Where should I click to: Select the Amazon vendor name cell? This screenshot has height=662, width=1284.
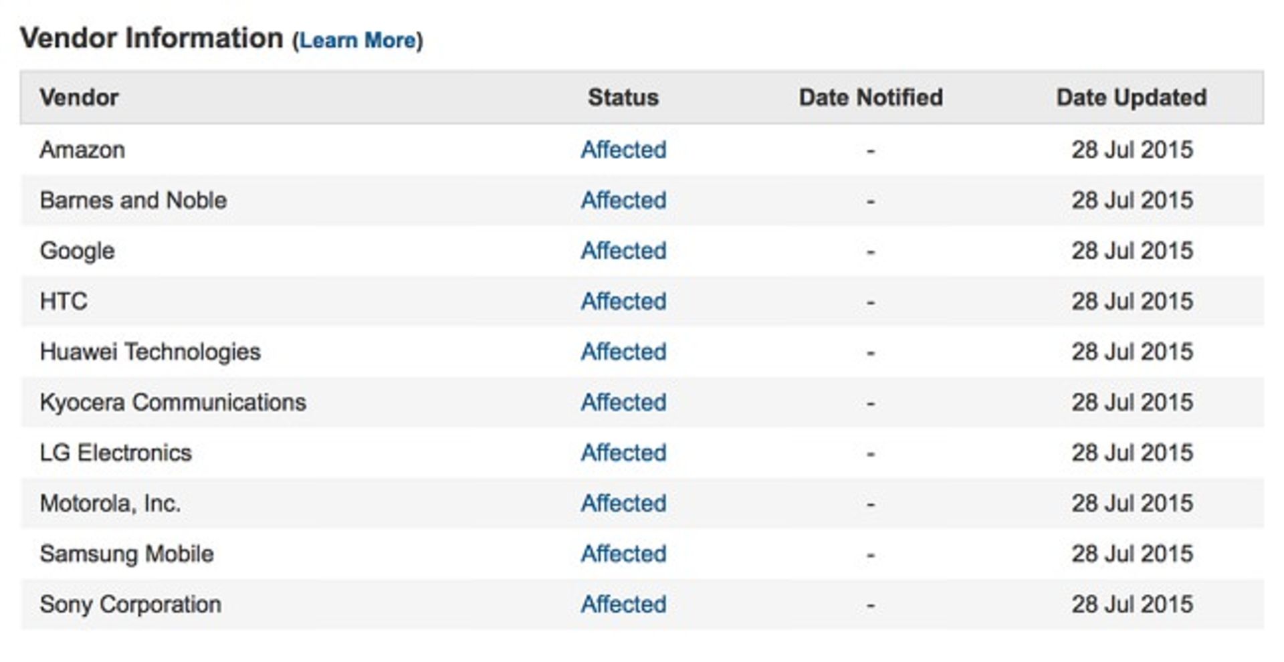click(x=82, y=150)
